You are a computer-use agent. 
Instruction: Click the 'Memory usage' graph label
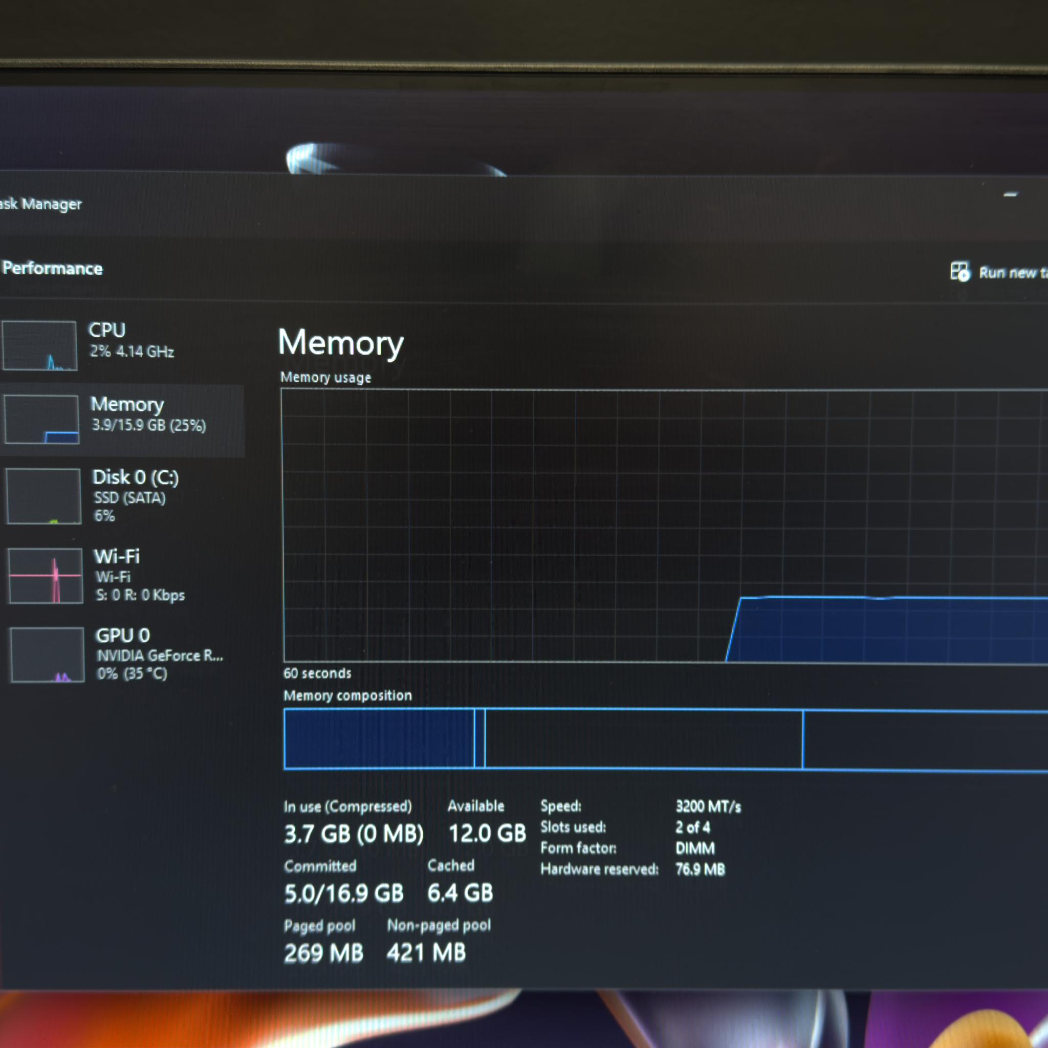(x=326, y=378)
